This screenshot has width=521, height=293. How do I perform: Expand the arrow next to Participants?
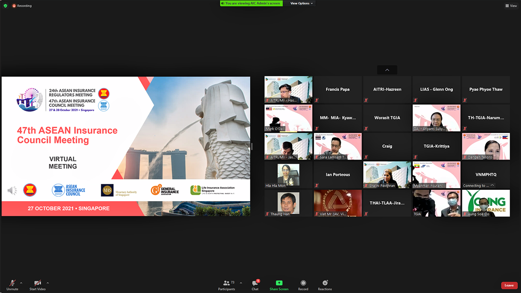[x=241, y=283]
